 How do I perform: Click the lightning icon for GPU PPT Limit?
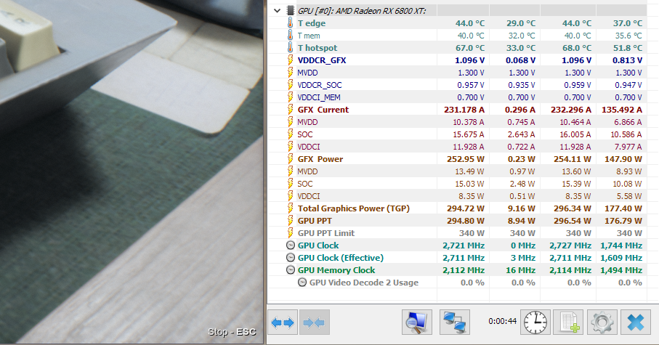[290, 233]
